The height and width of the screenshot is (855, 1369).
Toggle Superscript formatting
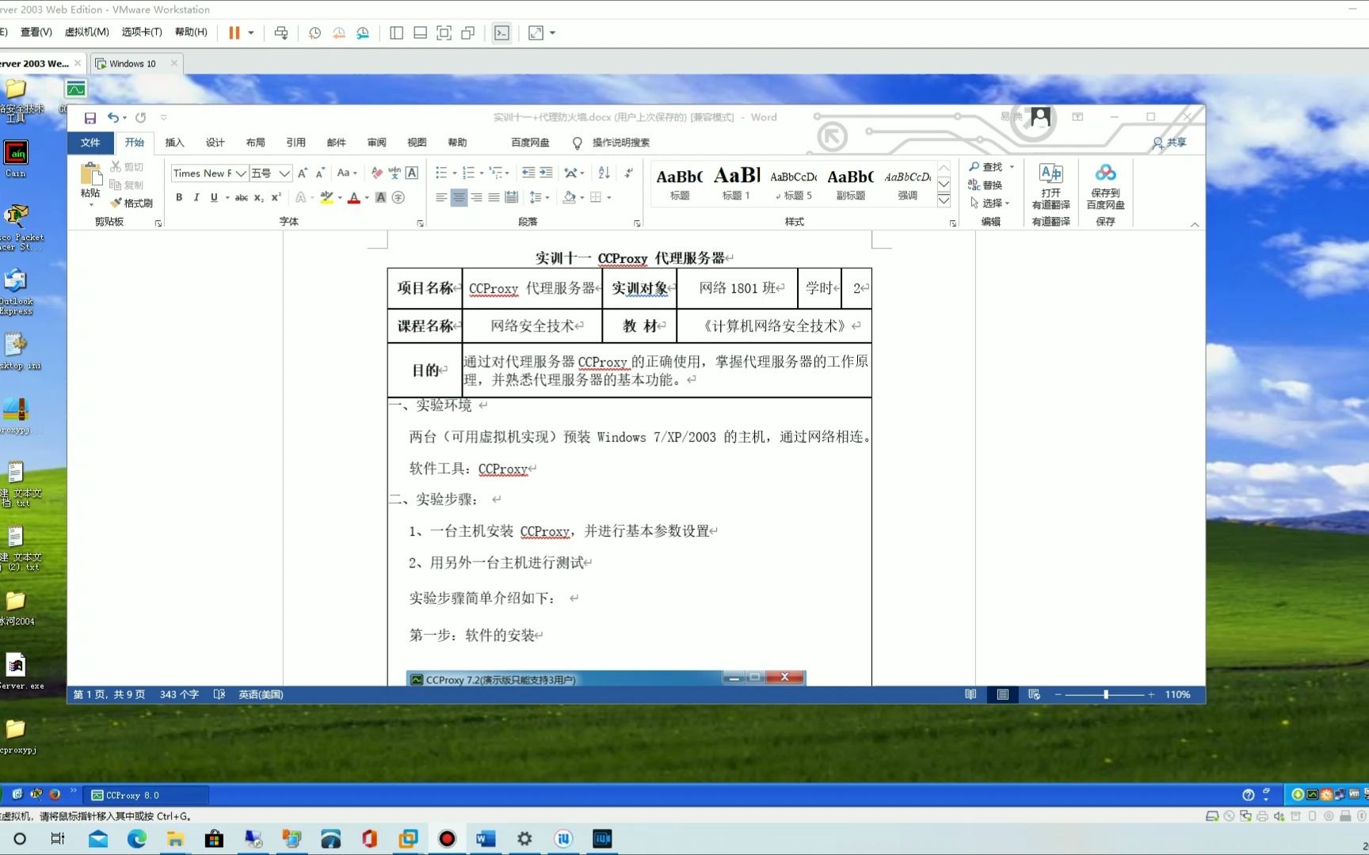[276, 198]
